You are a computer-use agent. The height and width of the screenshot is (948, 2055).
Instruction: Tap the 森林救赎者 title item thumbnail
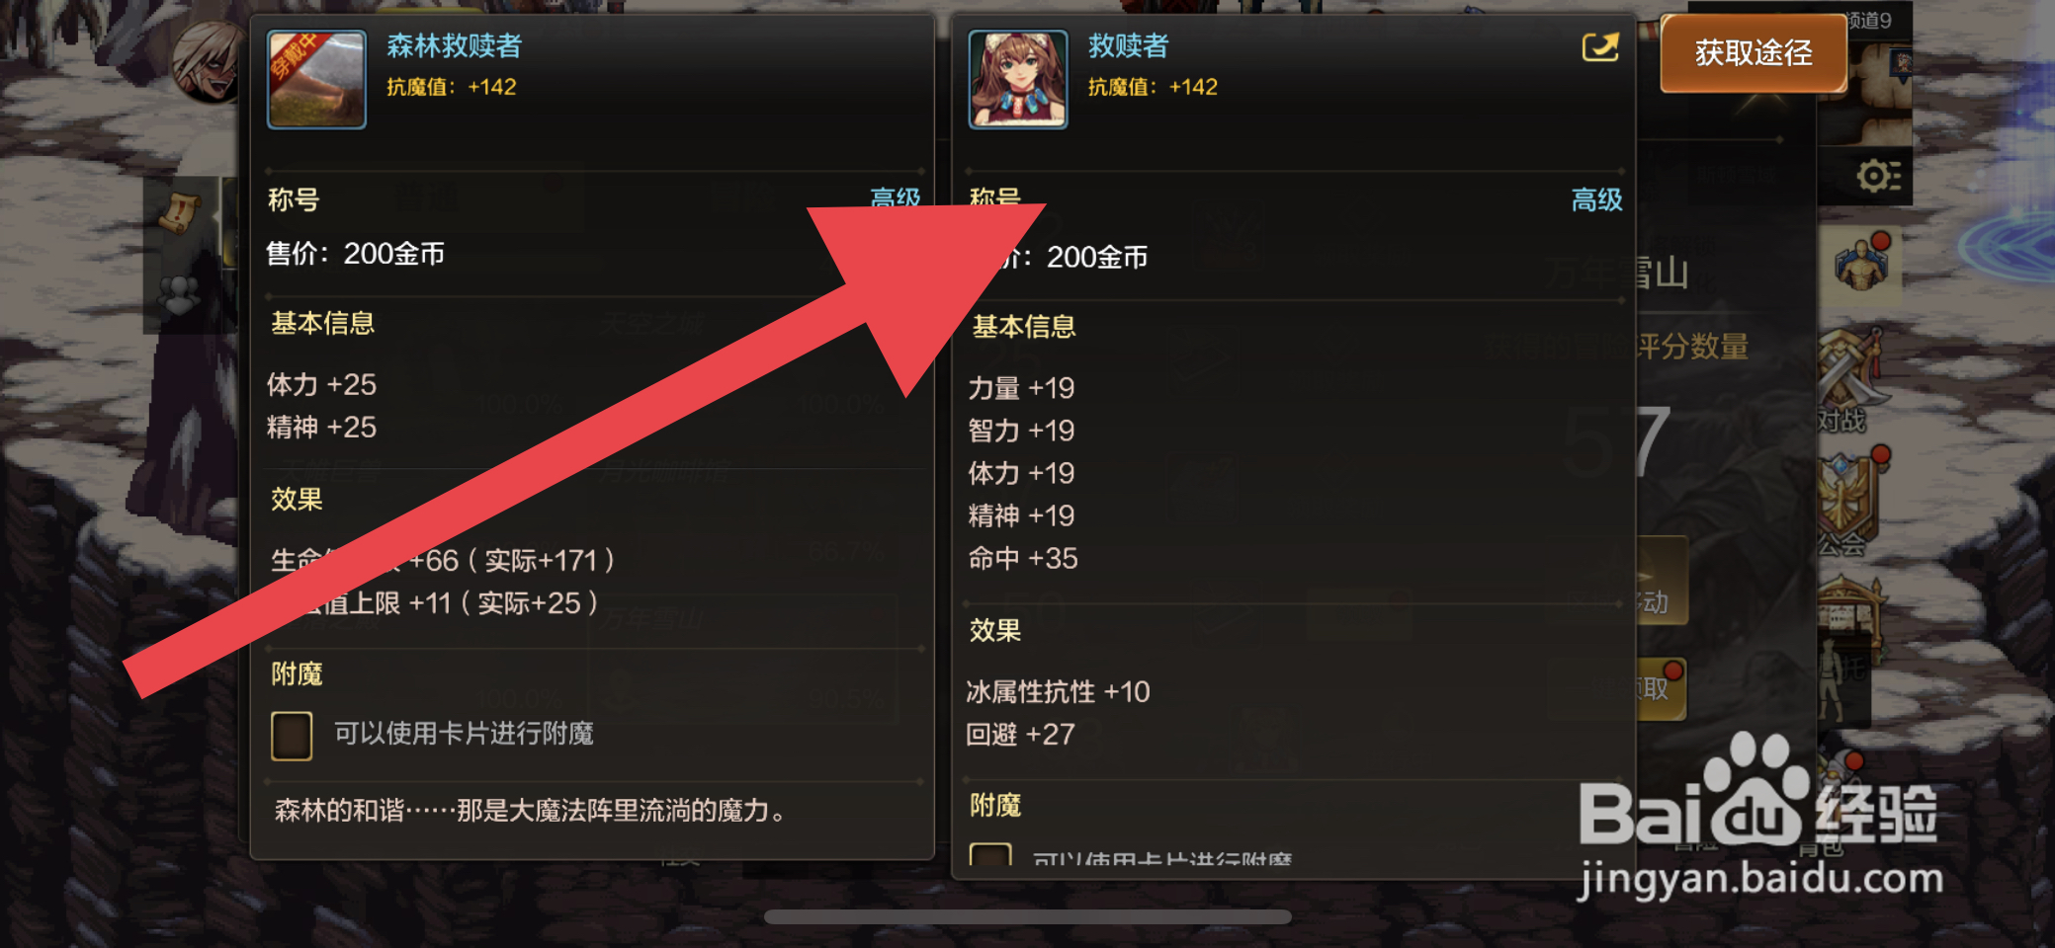(316, 79)
